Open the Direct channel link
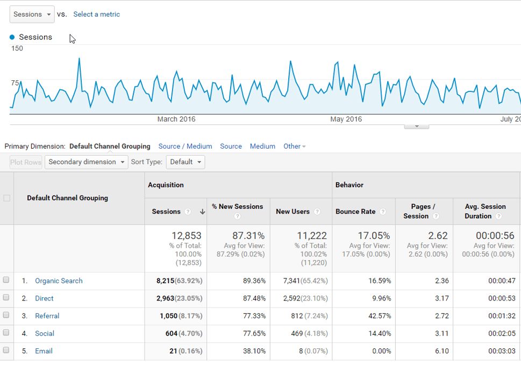 [44, 298]
